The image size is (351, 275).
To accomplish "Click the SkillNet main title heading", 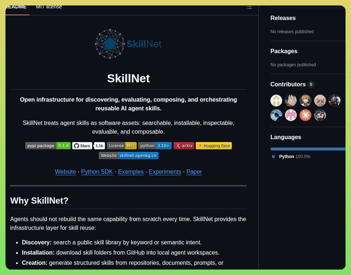I will 129,78.
